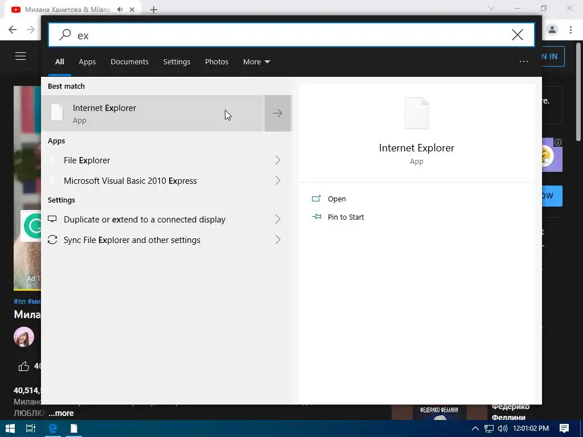Image resolution: width=583 pixels, height=437 pixels.
Task: Close the Милана Хаметова YouTube browser tab
Action: pyautogui.click(x=132, y=10)
